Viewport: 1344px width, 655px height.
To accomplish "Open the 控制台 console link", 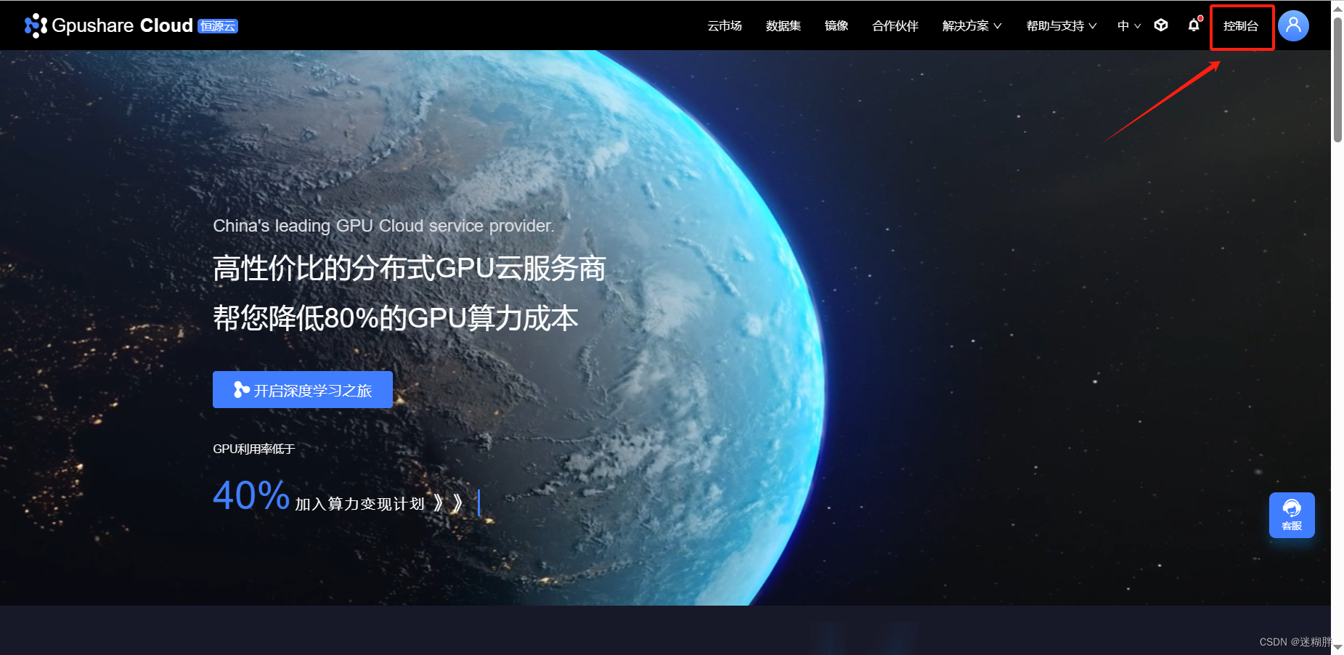I will [1241, 26].
